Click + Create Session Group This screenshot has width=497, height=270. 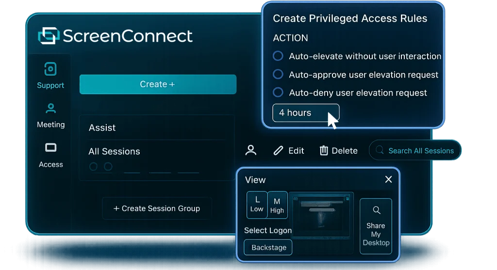pyautogui.click(x=157, y=208)
